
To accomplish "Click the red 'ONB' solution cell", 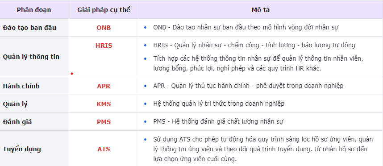I will pos(104,28).
